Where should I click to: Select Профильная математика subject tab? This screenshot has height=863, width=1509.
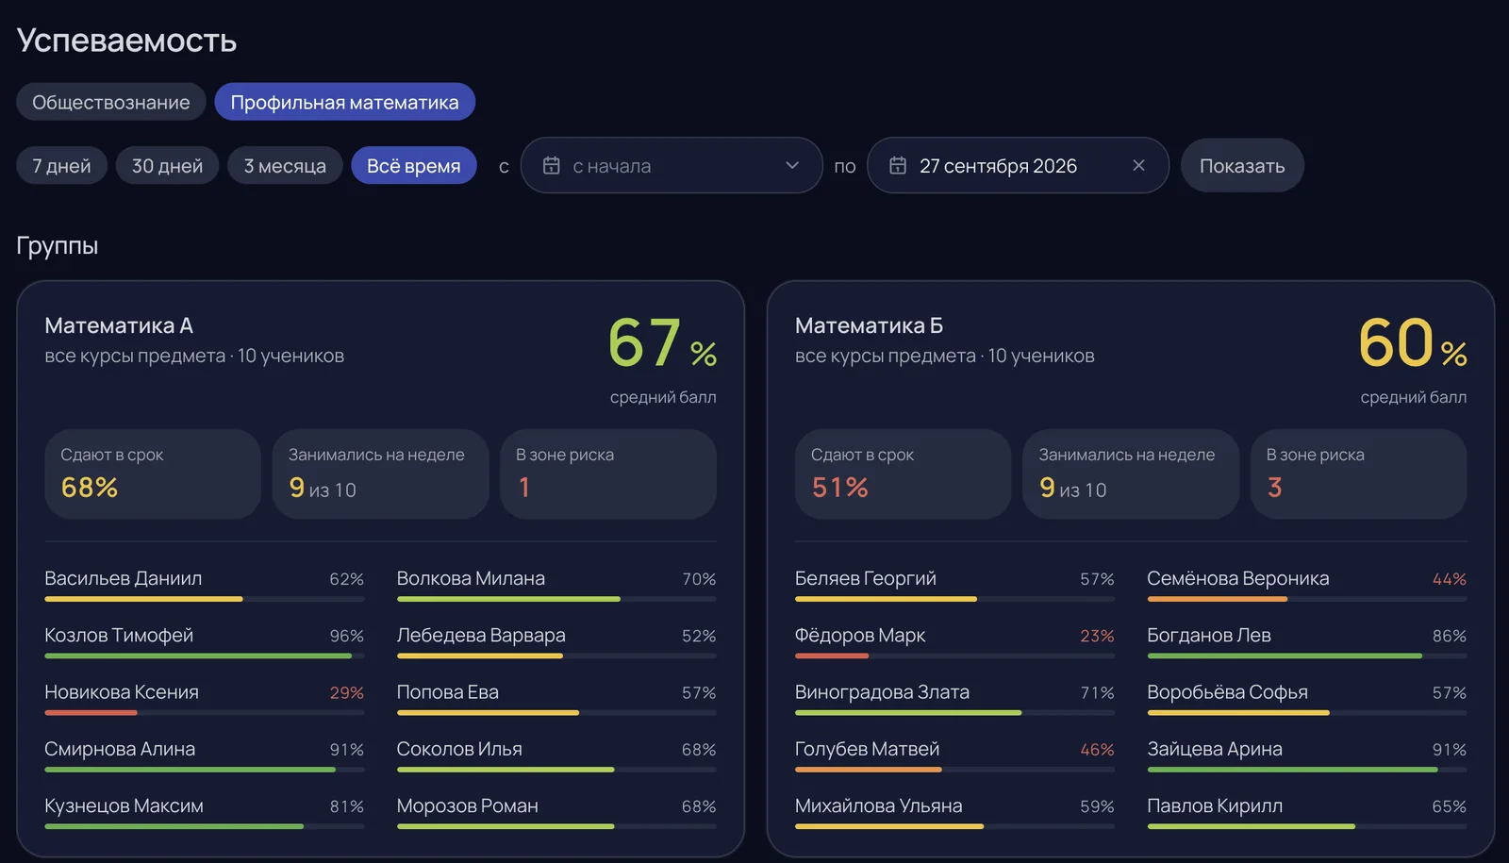click(x=344, y=102)
